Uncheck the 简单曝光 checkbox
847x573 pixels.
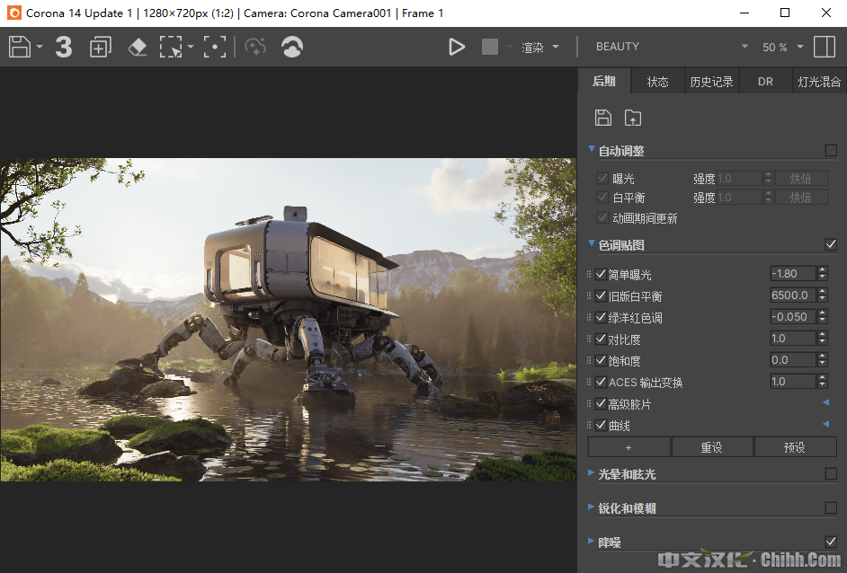(x=601, y=274)
